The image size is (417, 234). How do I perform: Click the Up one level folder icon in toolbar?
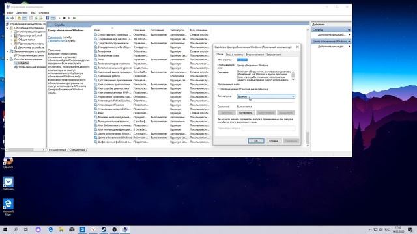coord(19,18)
